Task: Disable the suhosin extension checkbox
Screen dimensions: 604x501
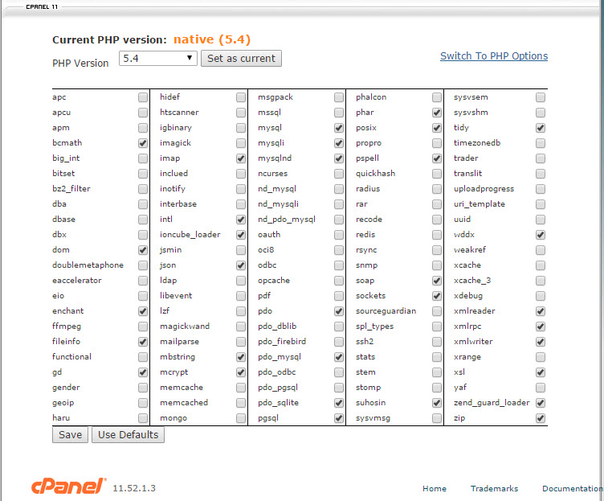Action: [x=437, y=403]
